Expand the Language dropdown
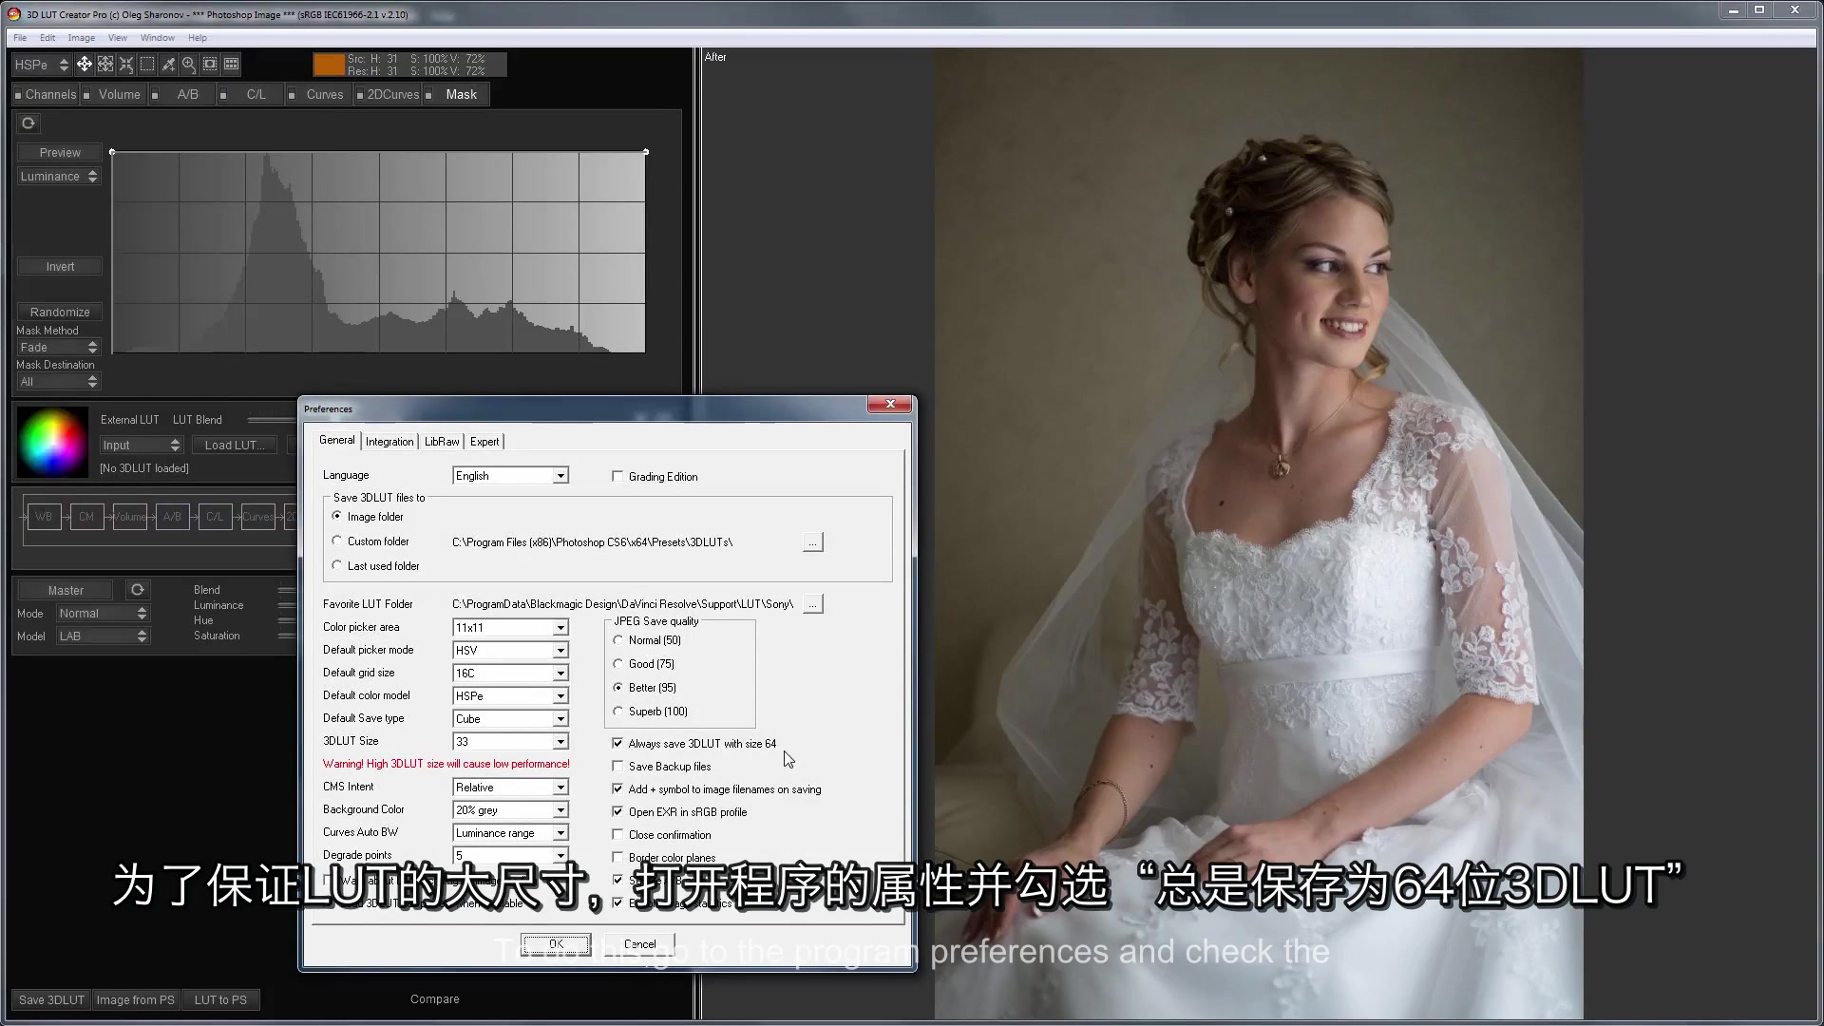The width and height of the screenshot is (1824, 1026). (560, 476)
